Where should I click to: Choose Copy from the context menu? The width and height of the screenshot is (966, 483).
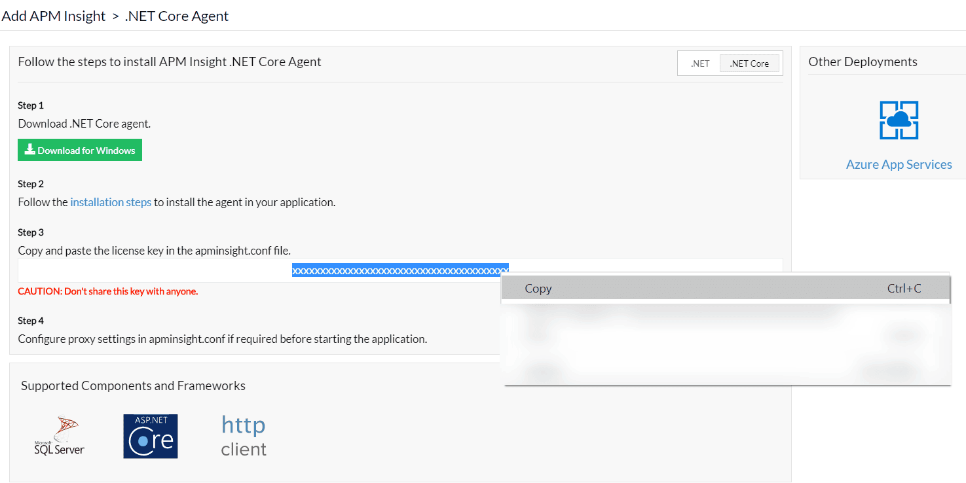[537, 288]
